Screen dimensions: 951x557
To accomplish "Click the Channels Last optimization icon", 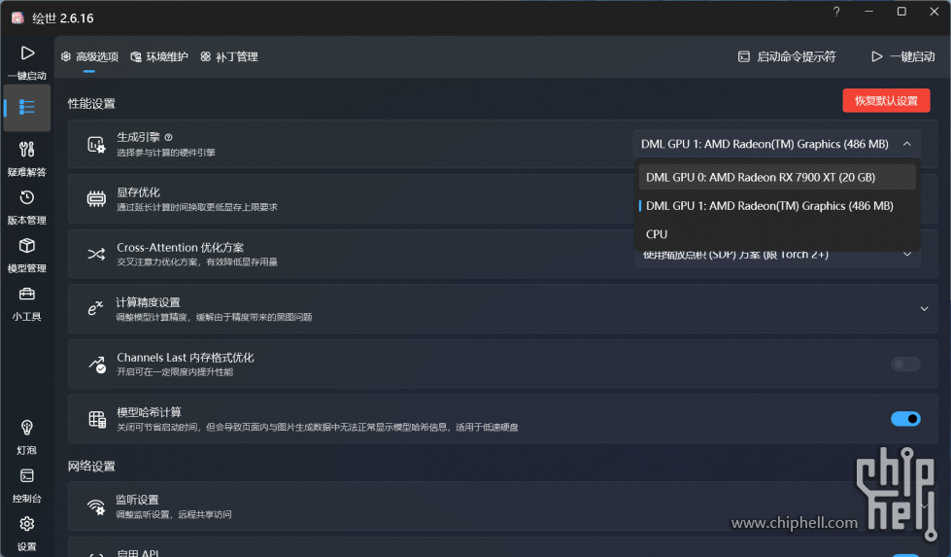I will 97,365.
